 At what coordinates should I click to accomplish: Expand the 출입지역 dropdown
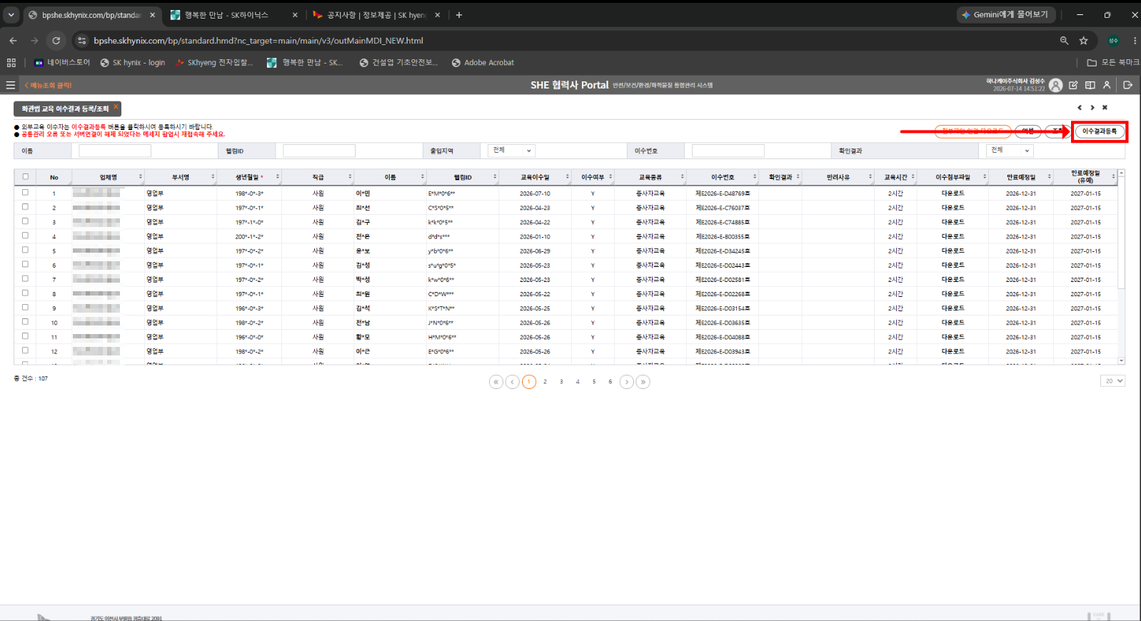coord(512,151)
